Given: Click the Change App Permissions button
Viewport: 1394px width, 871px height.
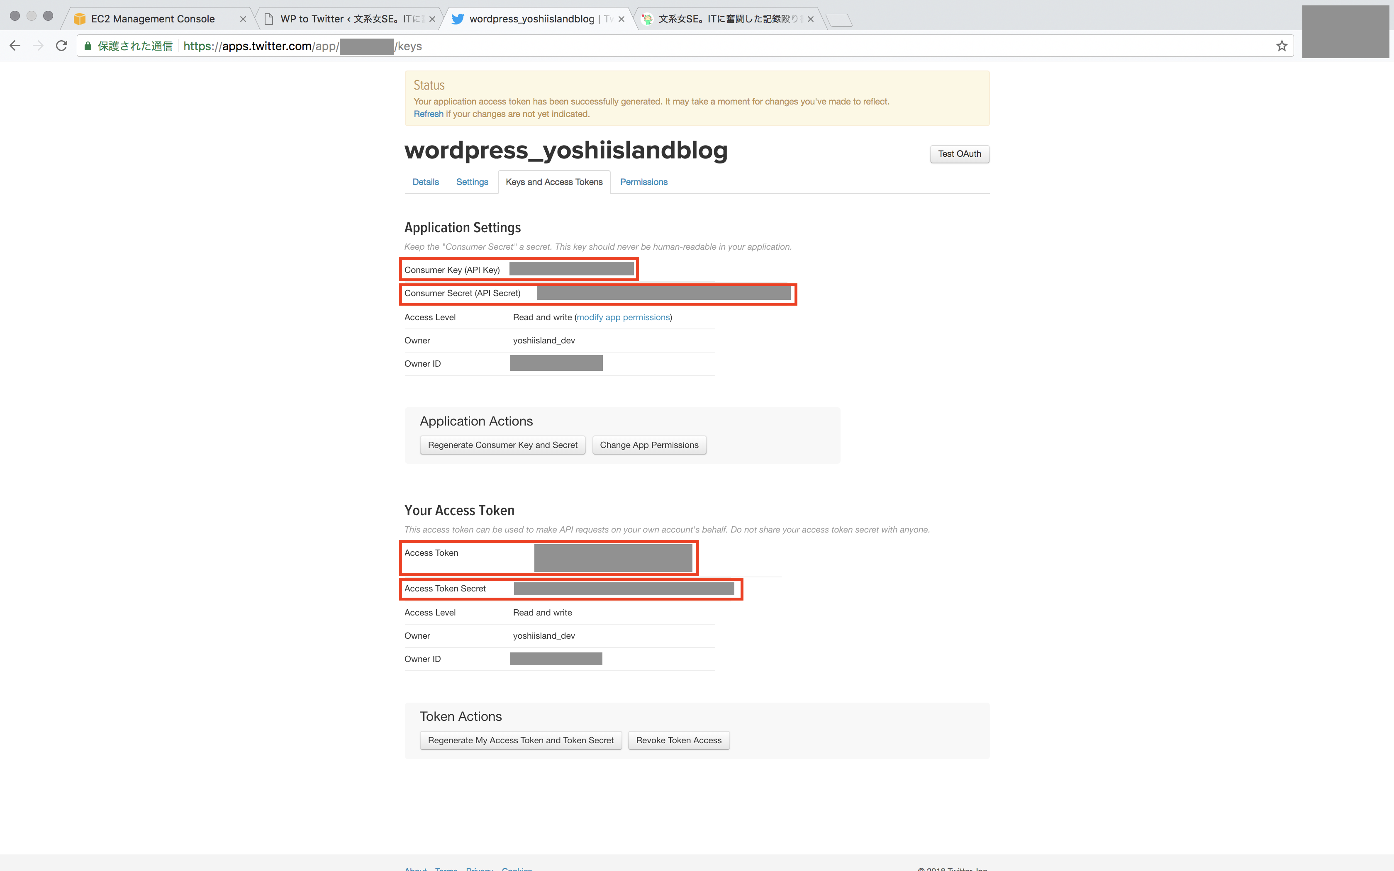Looking at the screenshot, I should tap(649, 445).
